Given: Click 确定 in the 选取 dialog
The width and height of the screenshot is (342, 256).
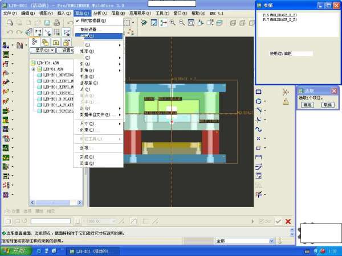Looking at the screenshot, I should click(x=307, y=105).
